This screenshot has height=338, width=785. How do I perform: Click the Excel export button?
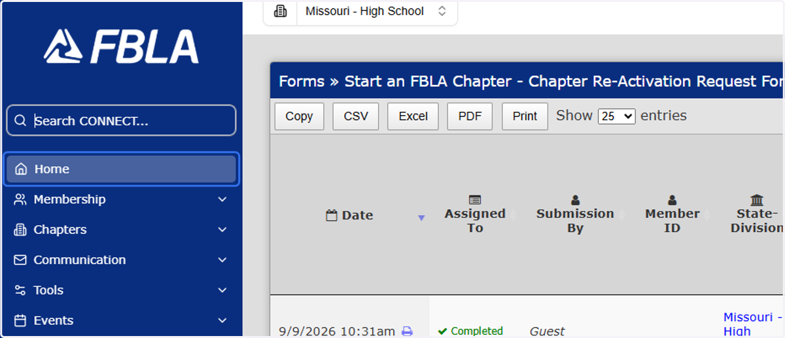413,116
